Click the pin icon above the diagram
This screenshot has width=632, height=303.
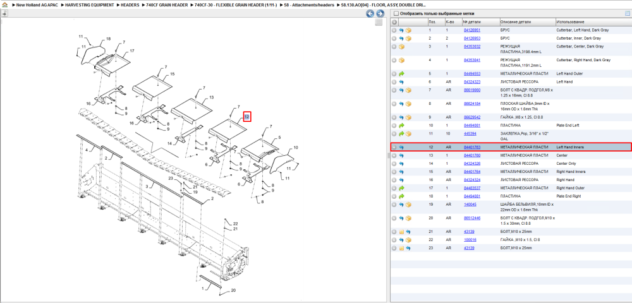(4, 13)
